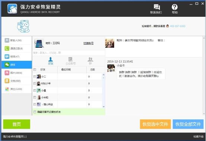Click sender name 小金牛 in chat
This screenshot has width=206, height=141.
tap(121, 65)
